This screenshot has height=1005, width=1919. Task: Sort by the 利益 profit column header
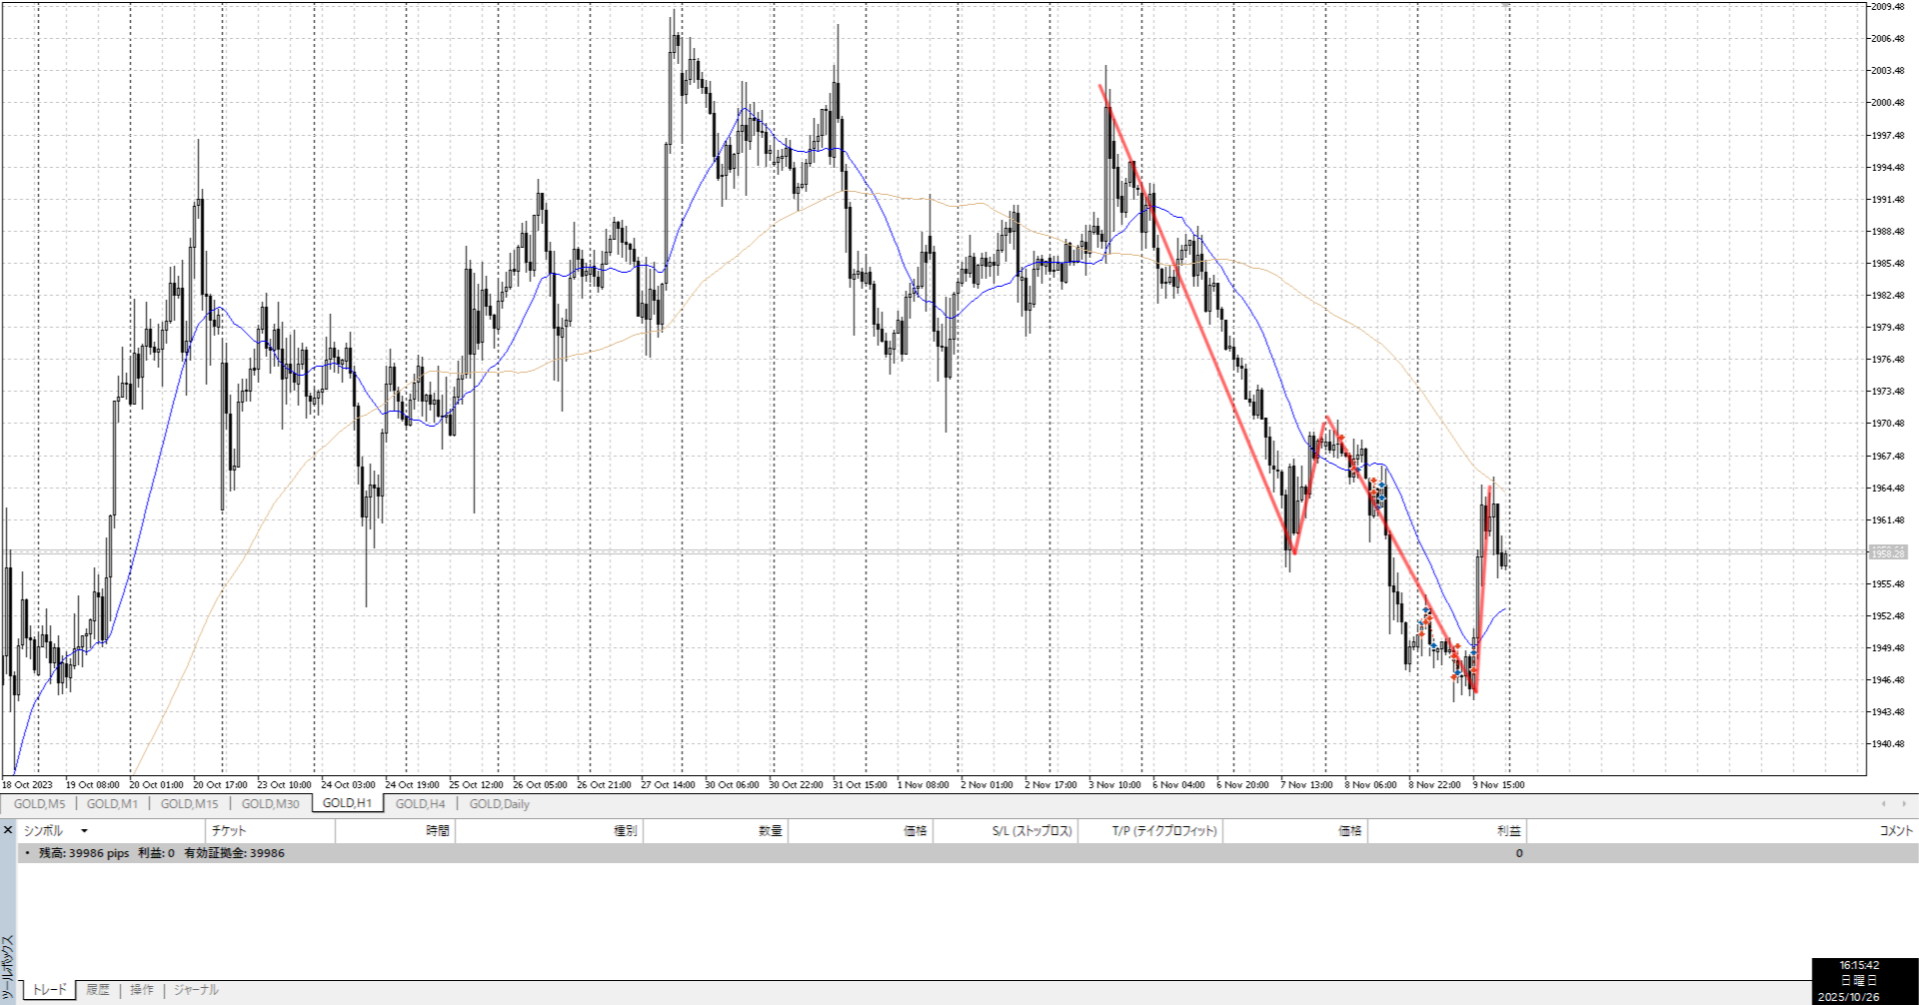click(x=1508, y=831)
